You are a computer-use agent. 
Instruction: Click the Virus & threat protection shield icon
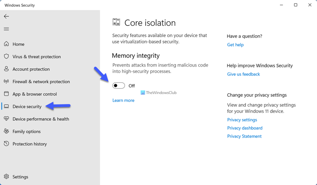[6, 57]
